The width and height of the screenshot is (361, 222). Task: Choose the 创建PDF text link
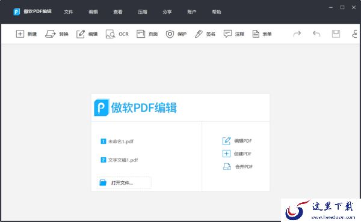pos(243,154)
